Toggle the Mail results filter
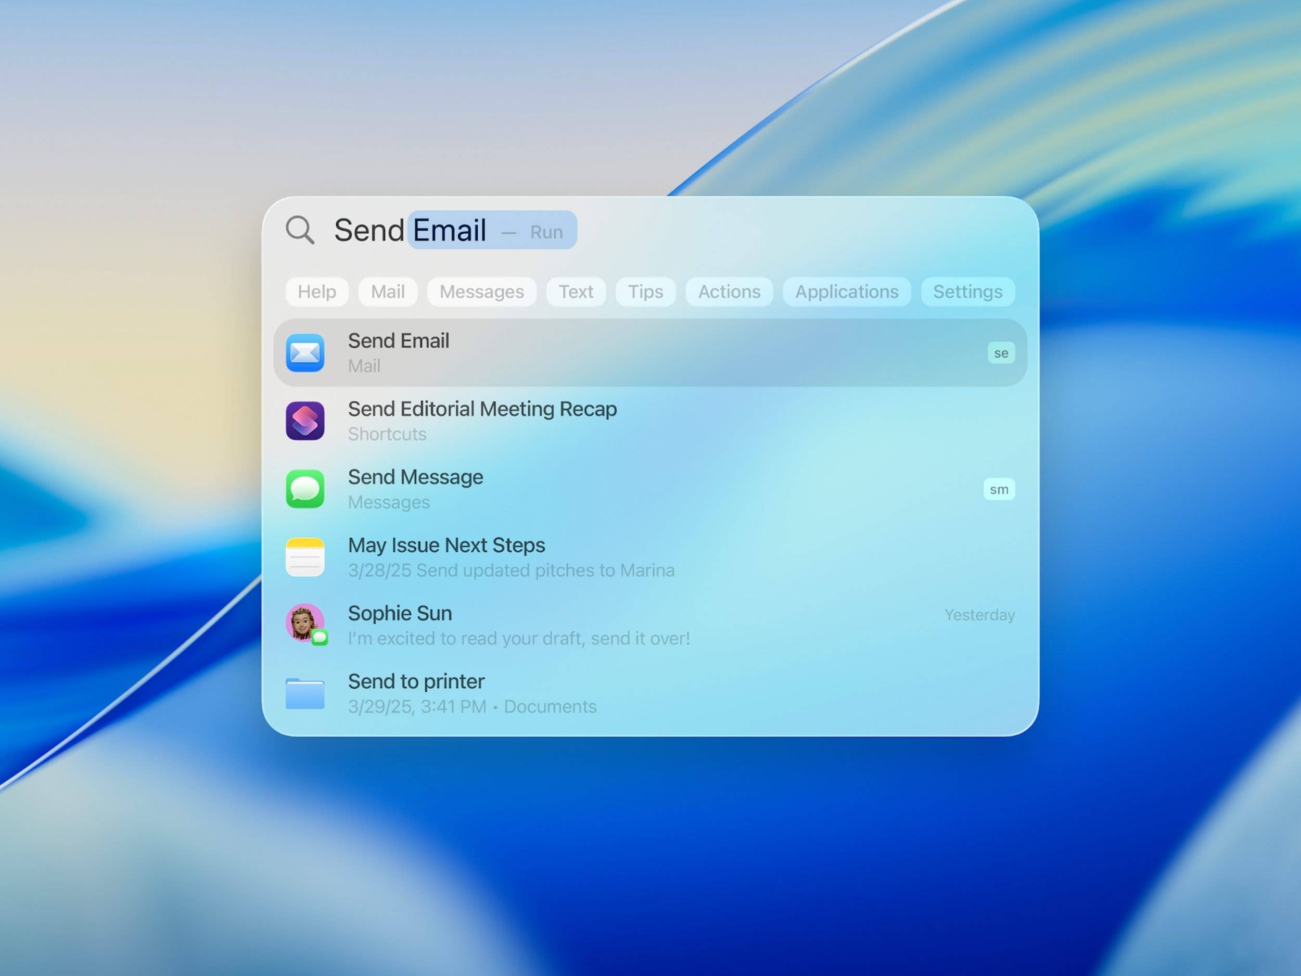The image size is (1301, 976). pyautogui.click(x=387, y=291)
